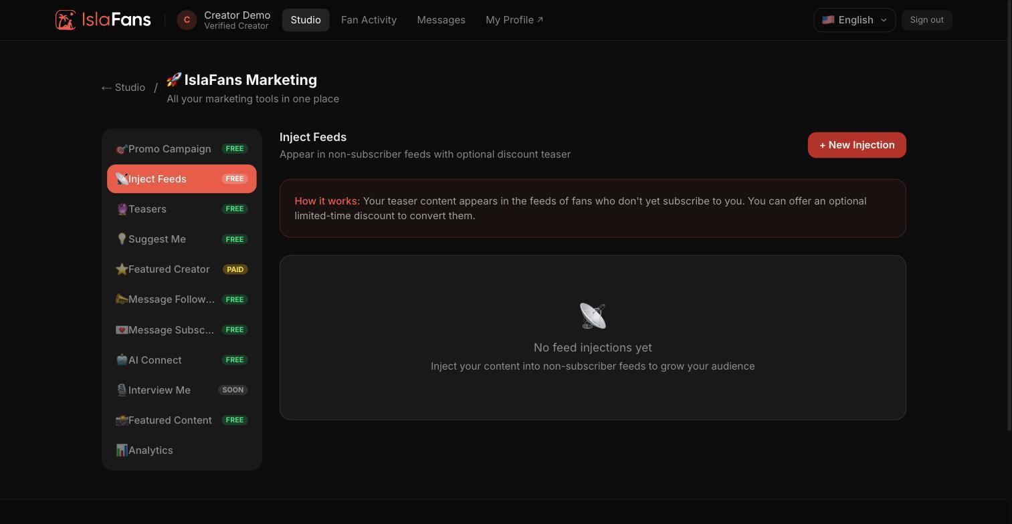Expand language list via chevron arrow
This screenshot has height=524, width=1012.
pos(884,20)
